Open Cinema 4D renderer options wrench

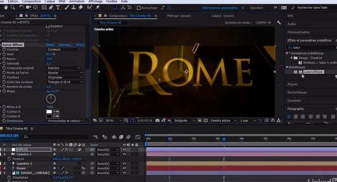tap(279, 23)
